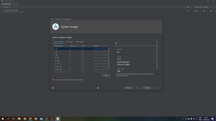Download the Nougat API 24 image
Image resolution: width=216 pixels, height=121 pixels.
coord(61,69)
